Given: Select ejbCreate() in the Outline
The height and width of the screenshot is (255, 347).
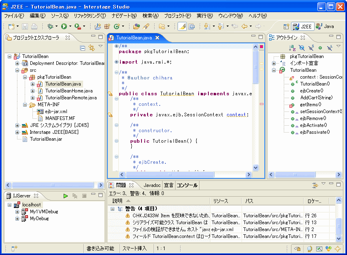Looking at the screenshot, I should [x=312, y=91].
